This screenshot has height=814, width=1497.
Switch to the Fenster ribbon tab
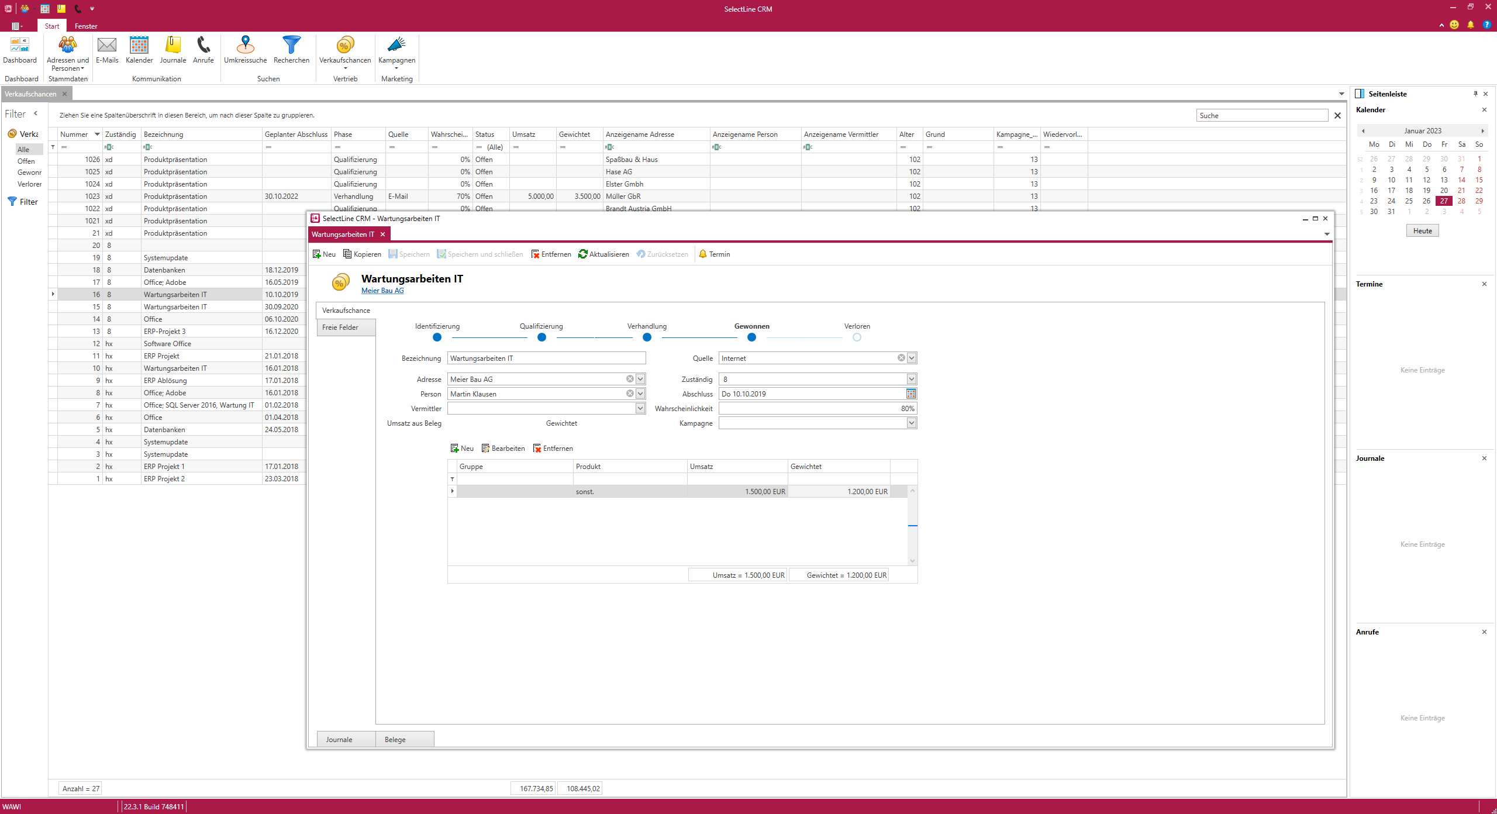pyautogui.click(x=86, y=26)
